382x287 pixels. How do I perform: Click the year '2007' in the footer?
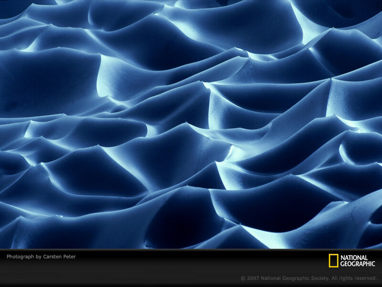253,278
